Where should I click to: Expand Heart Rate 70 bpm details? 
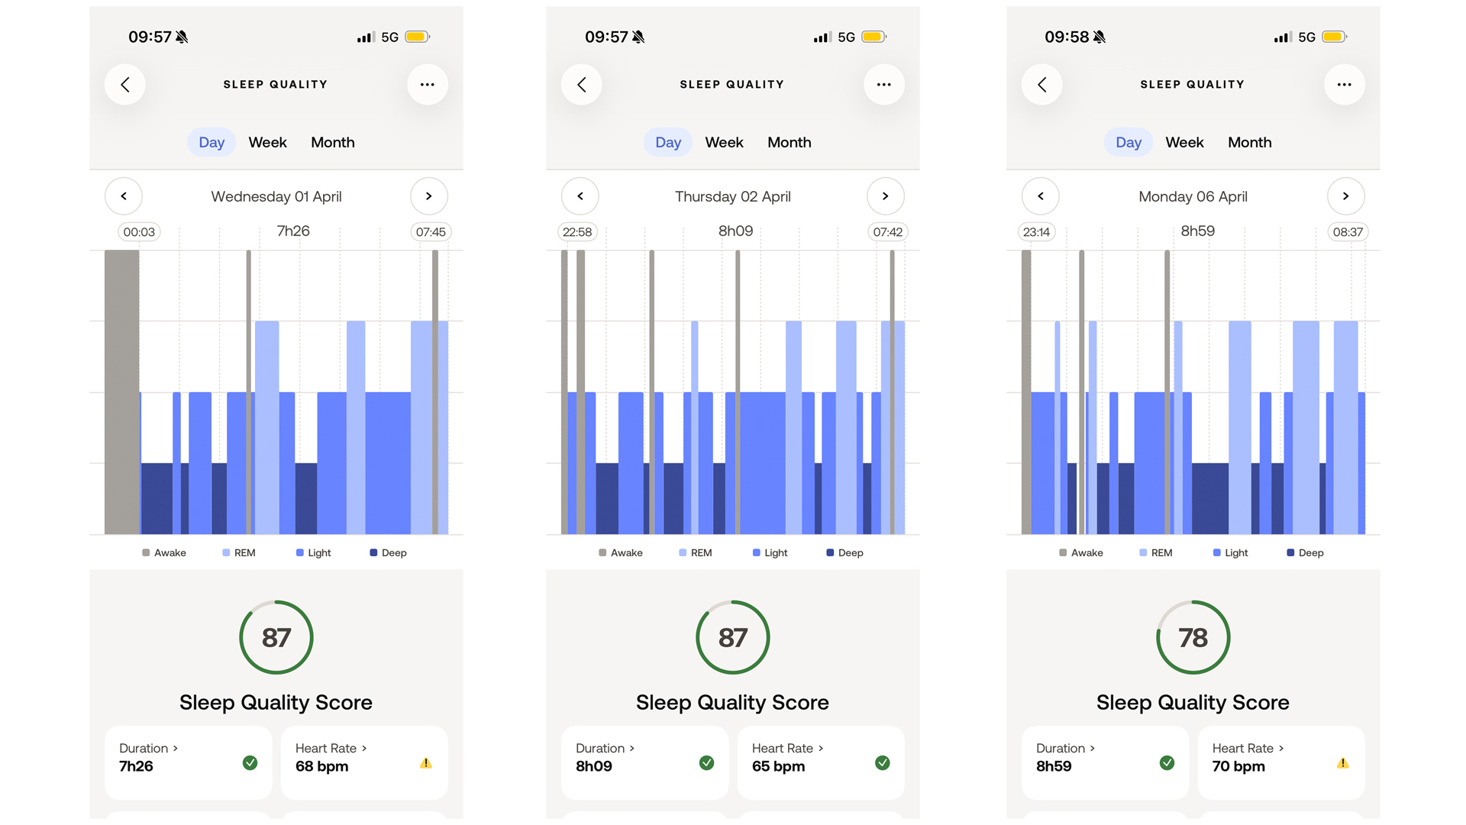[1281, 762]
